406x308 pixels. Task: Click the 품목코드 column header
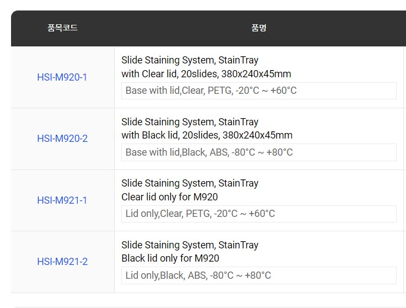pos(62,28)
